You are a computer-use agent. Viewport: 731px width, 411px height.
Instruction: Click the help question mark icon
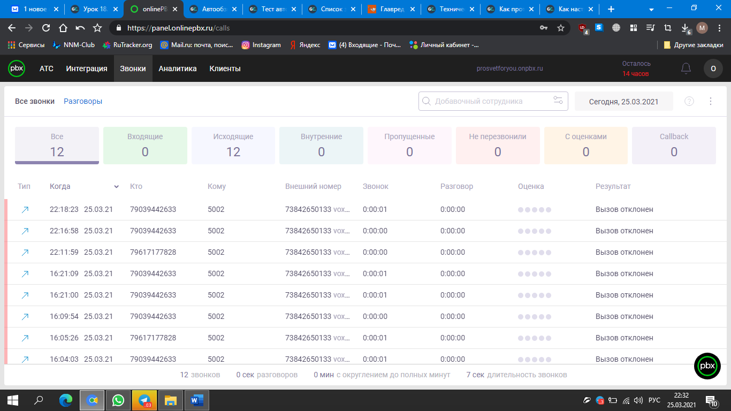point(689,101)
